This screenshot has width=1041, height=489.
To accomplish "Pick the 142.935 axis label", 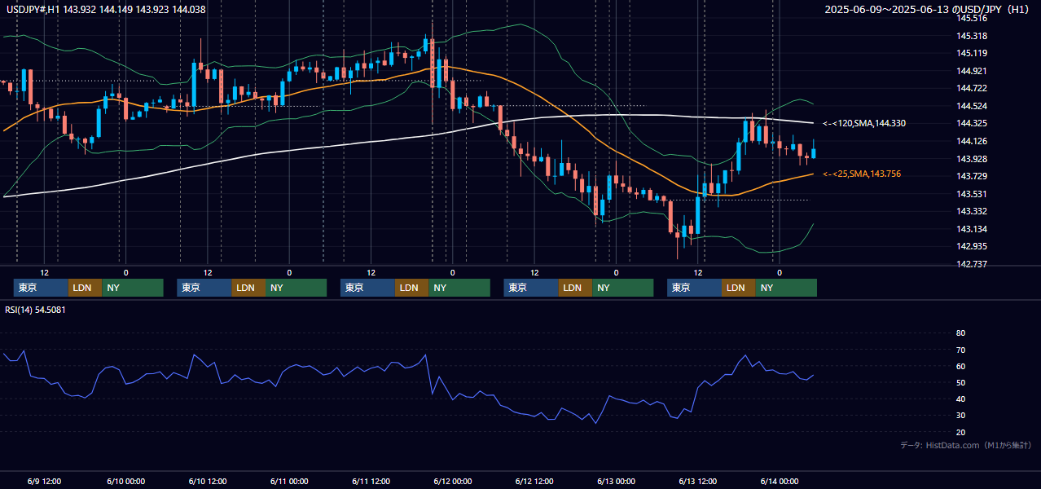I will point(972,246).
